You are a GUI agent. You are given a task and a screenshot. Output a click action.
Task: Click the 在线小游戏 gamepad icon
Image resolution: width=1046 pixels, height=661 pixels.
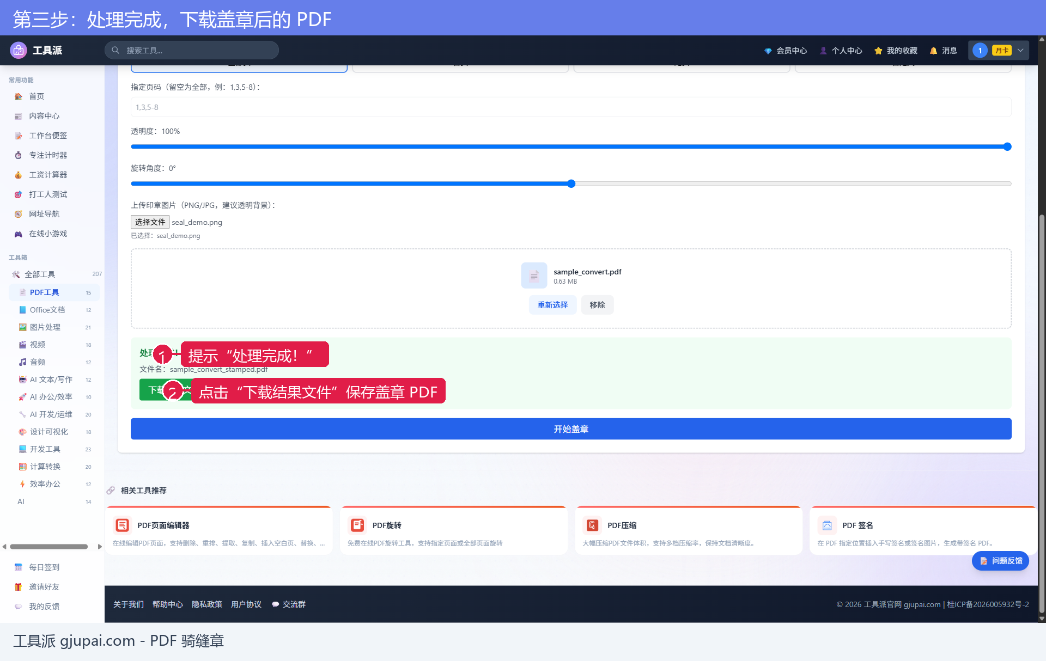(19, 234)
